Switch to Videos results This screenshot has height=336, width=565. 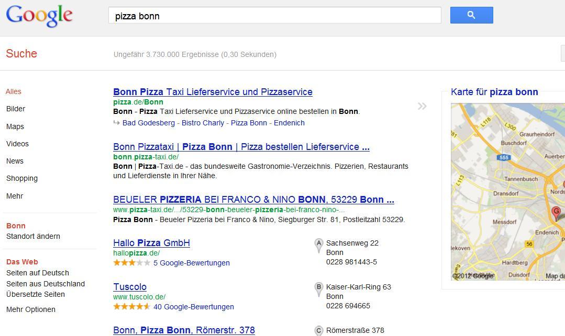click(x=17, y=144)
